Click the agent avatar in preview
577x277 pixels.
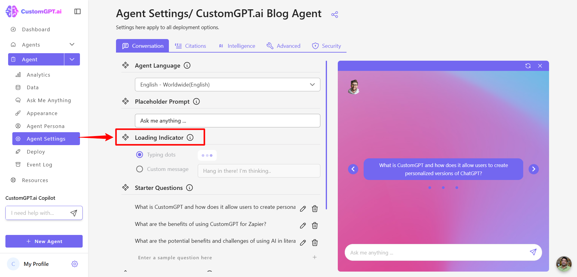(354, 87)
